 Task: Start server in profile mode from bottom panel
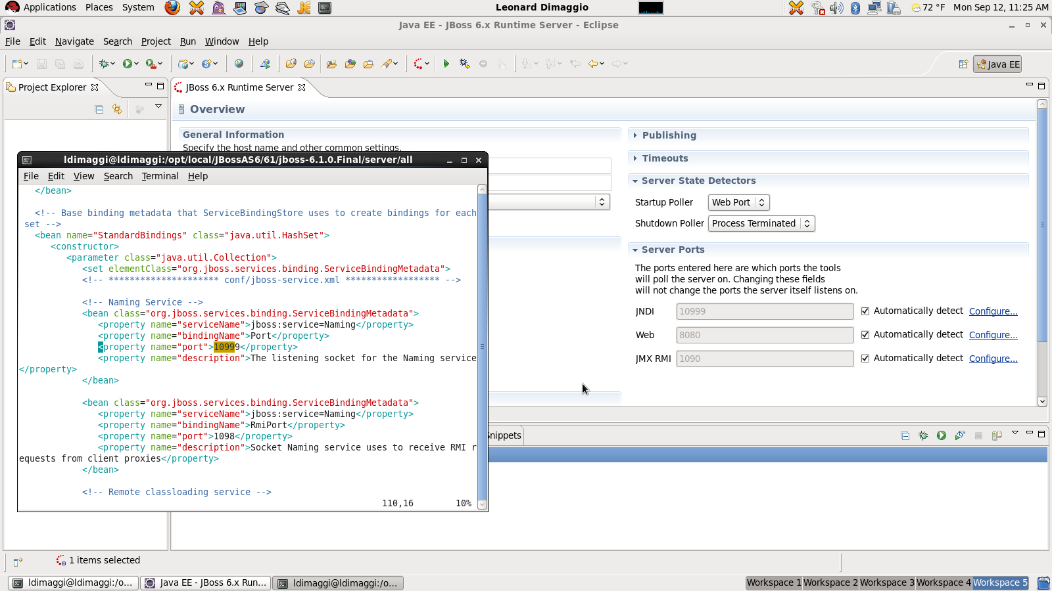pos(960,435)
